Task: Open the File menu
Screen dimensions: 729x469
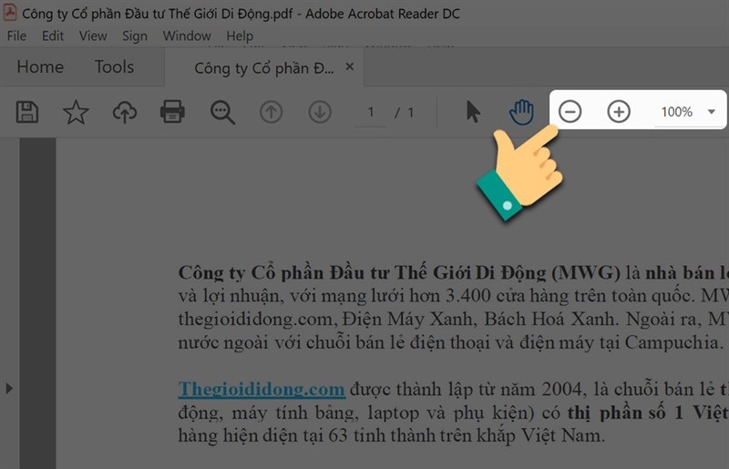Action: [16, 36]
